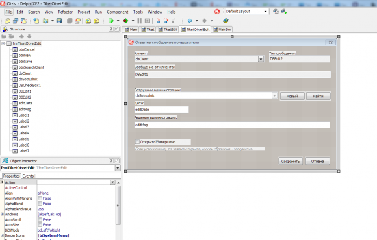Click Set debug desktop icon
377x240 pixels.
pos(284,12)
